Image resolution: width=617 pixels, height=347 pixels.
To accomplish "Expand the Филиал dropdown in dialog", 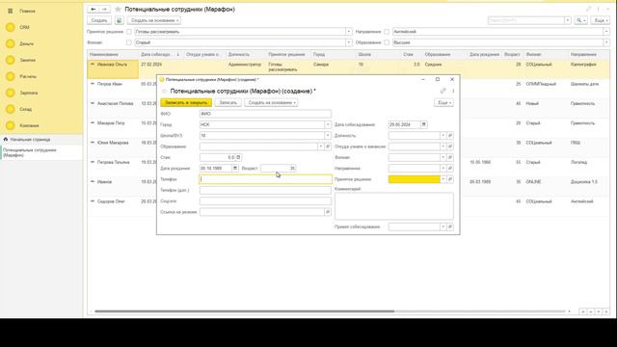I will (x=443, y=157).
